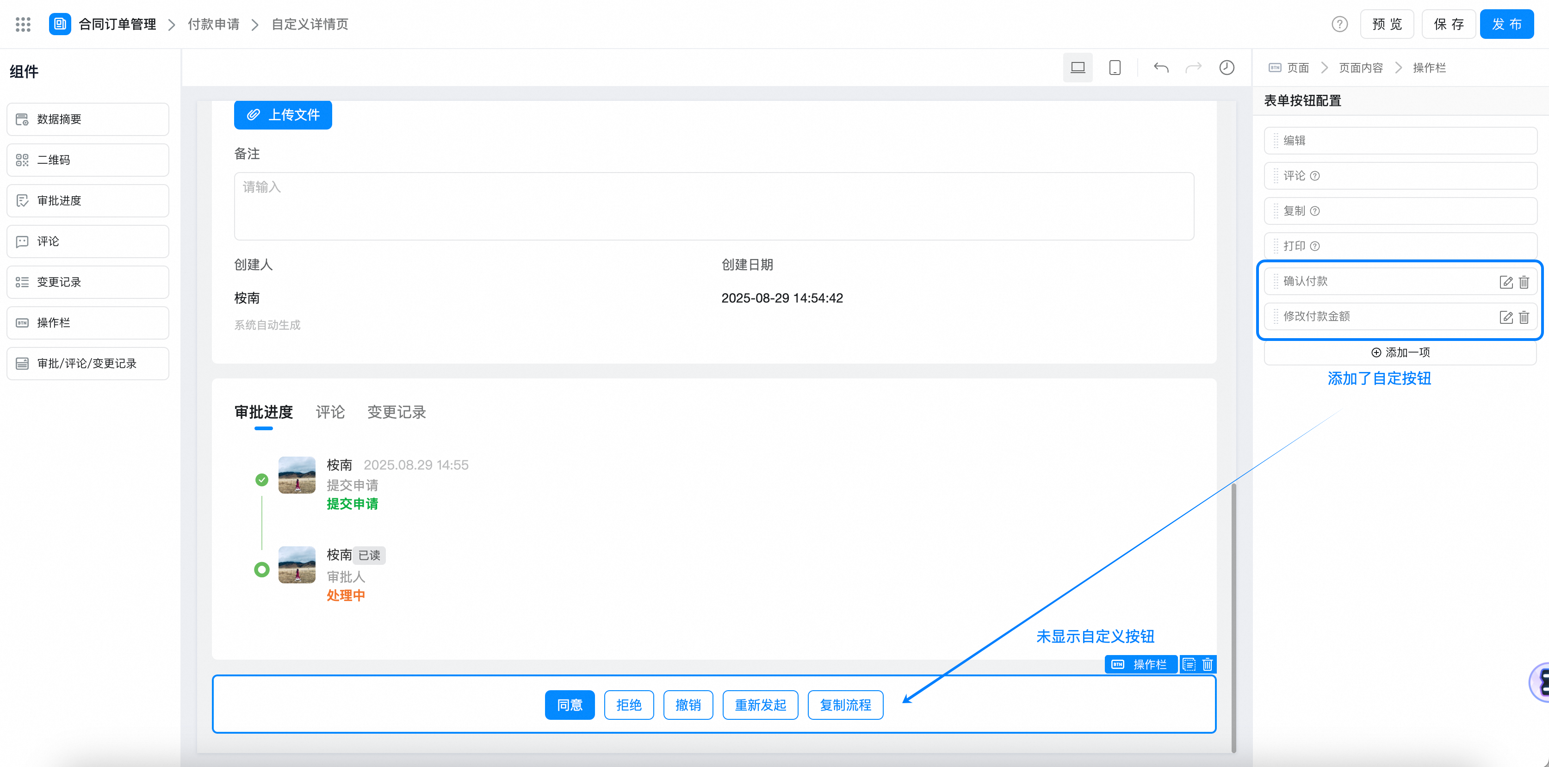Viewport: 1549px width, 767px height.
Task: Click the 同意 approve button
Action: tap(569, 705)
